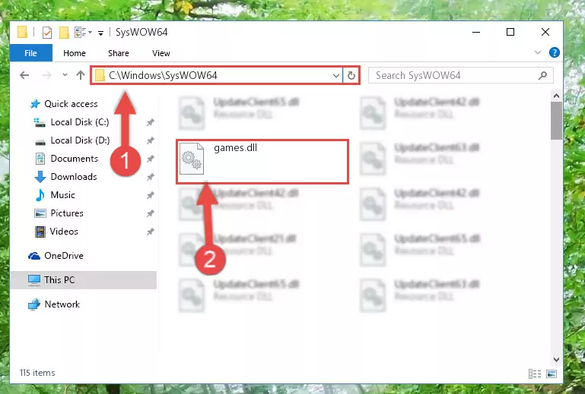The height and width of the screenshot is (394, 585).
Task: Click the search magnifier icon
Action: [x=542, y=76]
